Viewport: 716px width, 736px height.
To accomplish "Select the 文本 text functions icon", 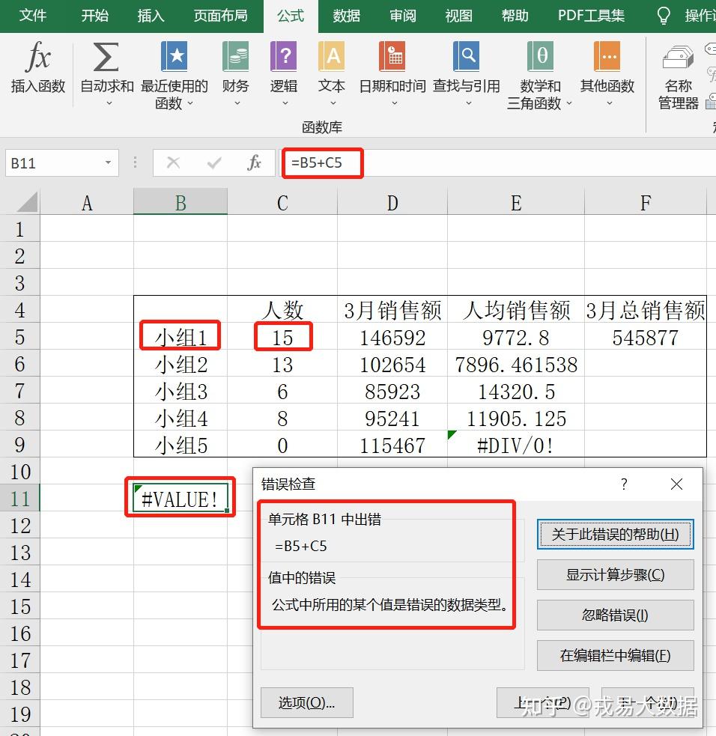I will pos(331,56).
